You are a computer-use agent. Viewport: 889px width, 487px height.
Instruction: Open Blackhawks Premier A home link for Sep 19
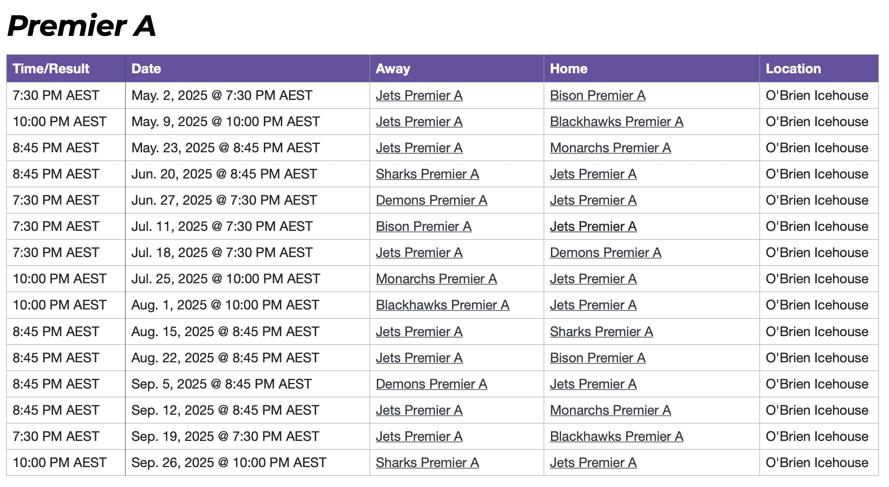tap(616, 437)
